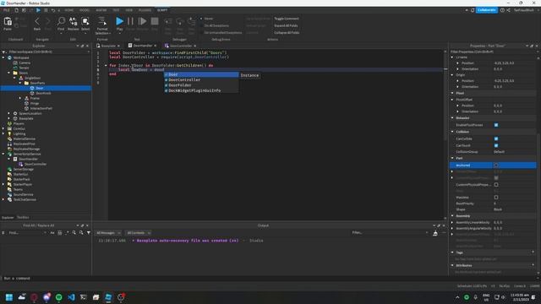Toggle the CanTouch checkbox
Viewport: 541px width, 304px height.
click(496, 145)
